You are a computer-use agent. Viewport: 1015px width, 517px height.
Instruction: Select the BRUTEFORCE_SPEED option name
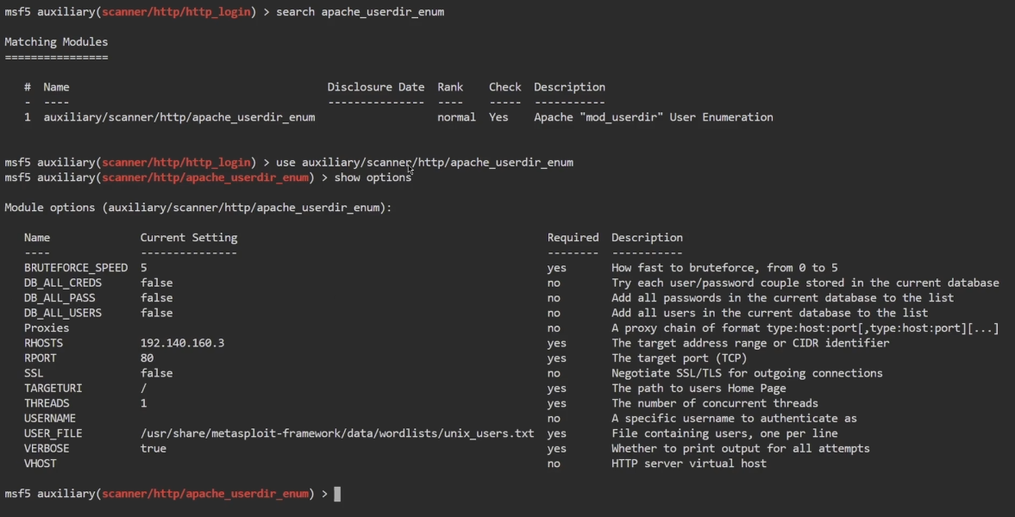[x=76, y=268]
